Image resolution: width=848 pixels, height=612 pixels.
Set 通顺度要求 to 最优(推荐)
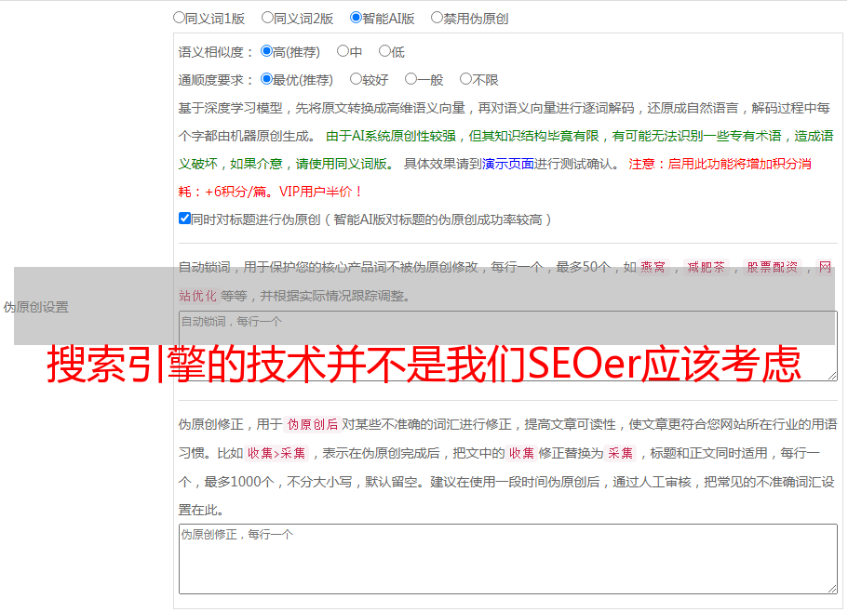[x=266, y=79]
